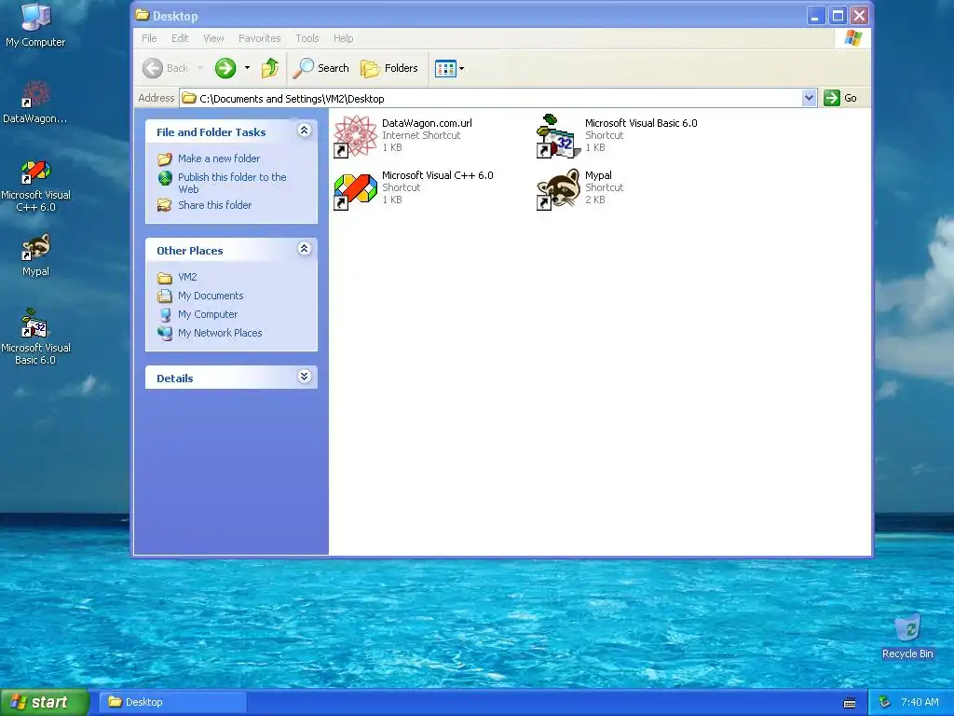Click the Make a new folder icon
Screen dimensions: 954x716
coord(165,158)
